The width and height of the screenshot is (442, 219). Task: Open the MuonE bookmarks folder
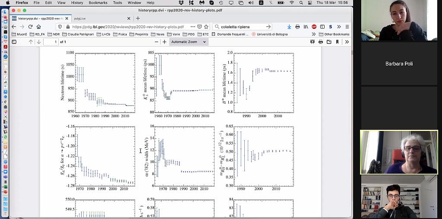click(19, 34)
